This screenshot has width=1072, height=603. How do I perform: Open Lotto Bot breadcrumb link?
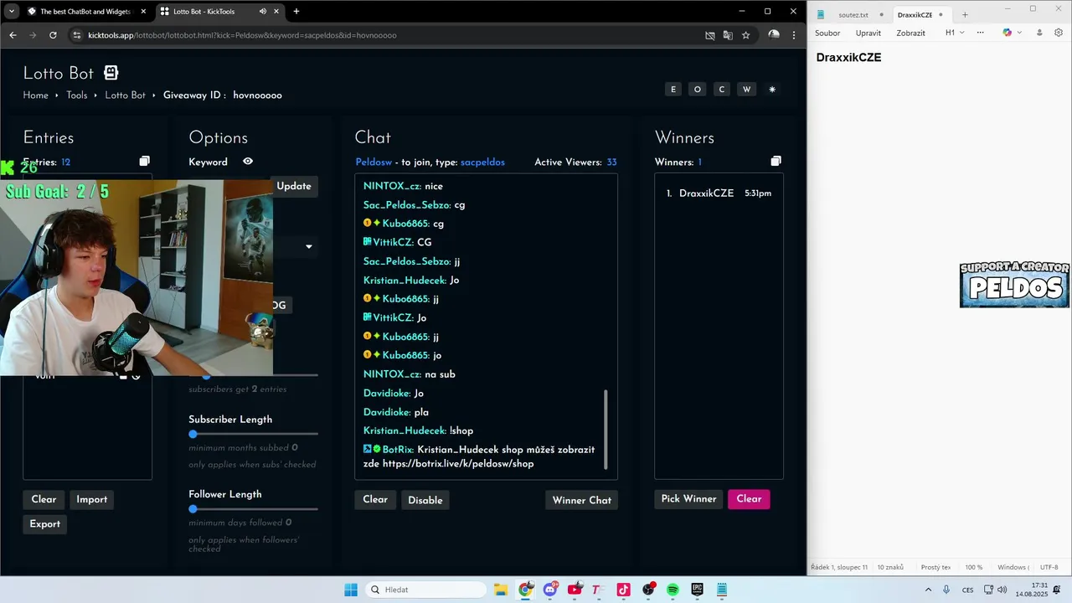click(x=126, y=95)
